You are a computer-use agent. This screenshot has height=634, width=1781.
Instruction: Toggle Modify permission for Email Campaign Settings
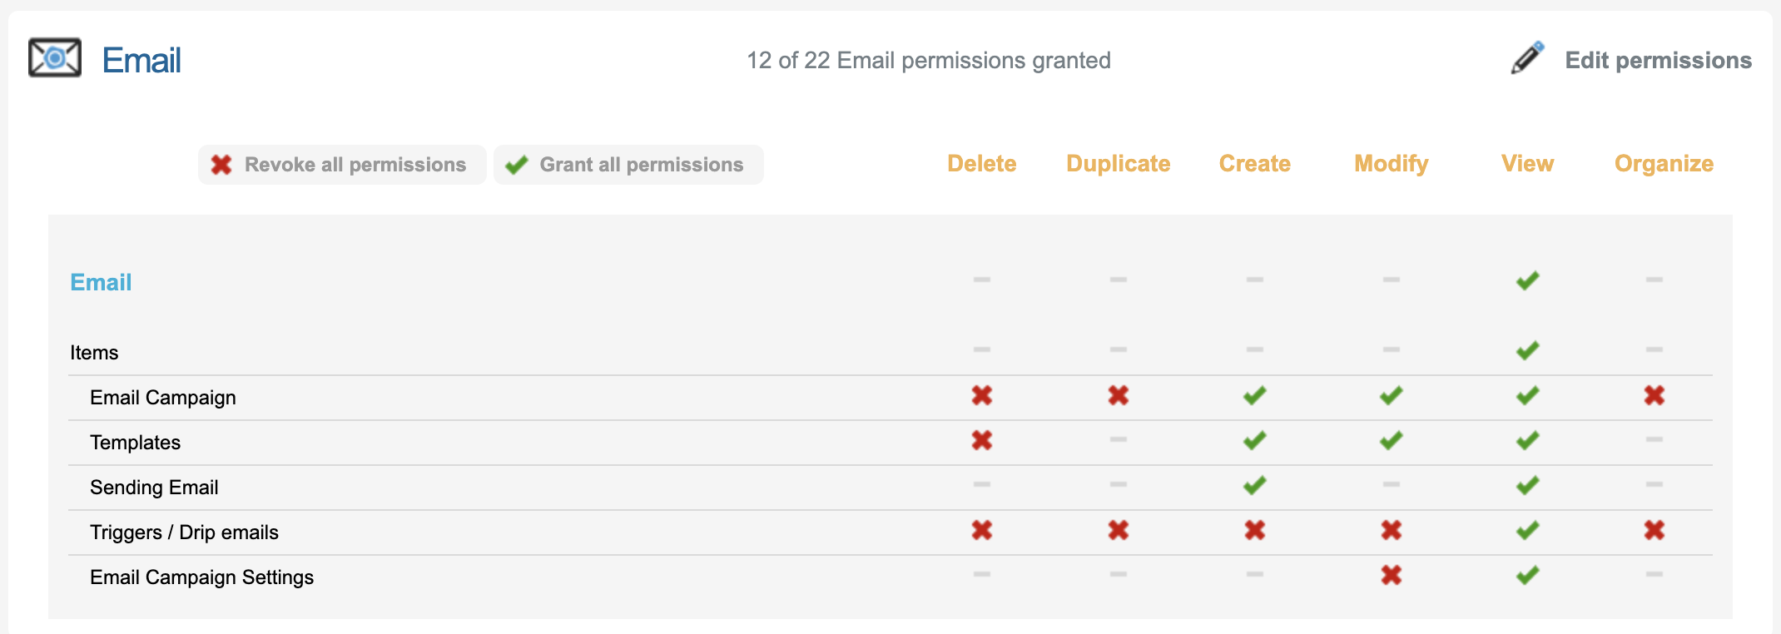coord(1392,575)
